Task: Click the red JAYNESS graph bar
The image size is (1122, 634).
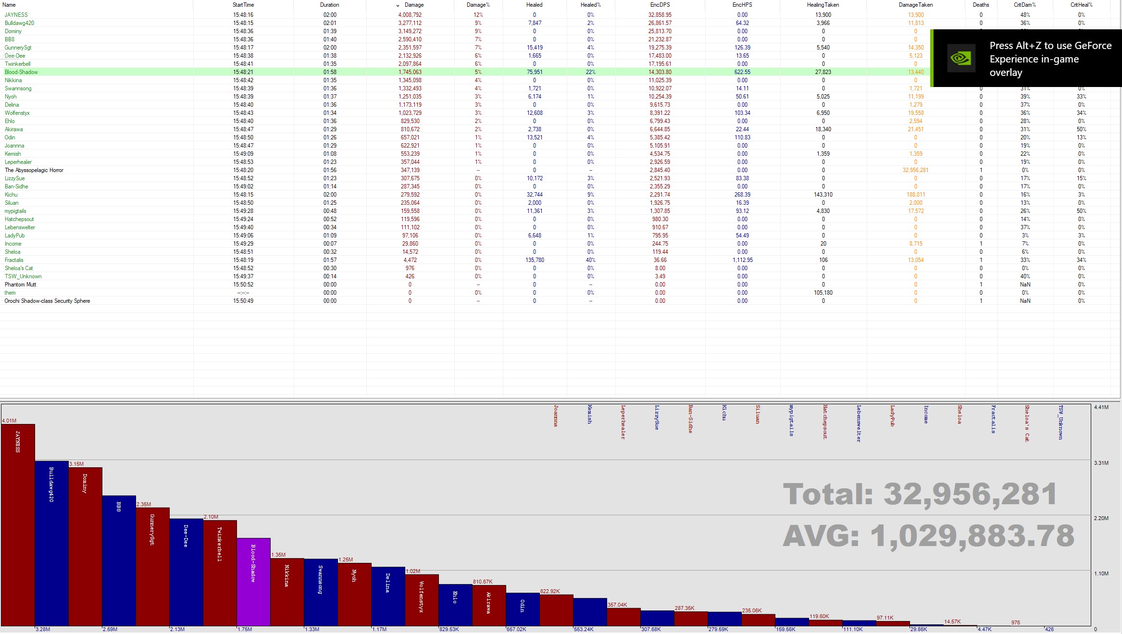Action: [x=18, y=524]
